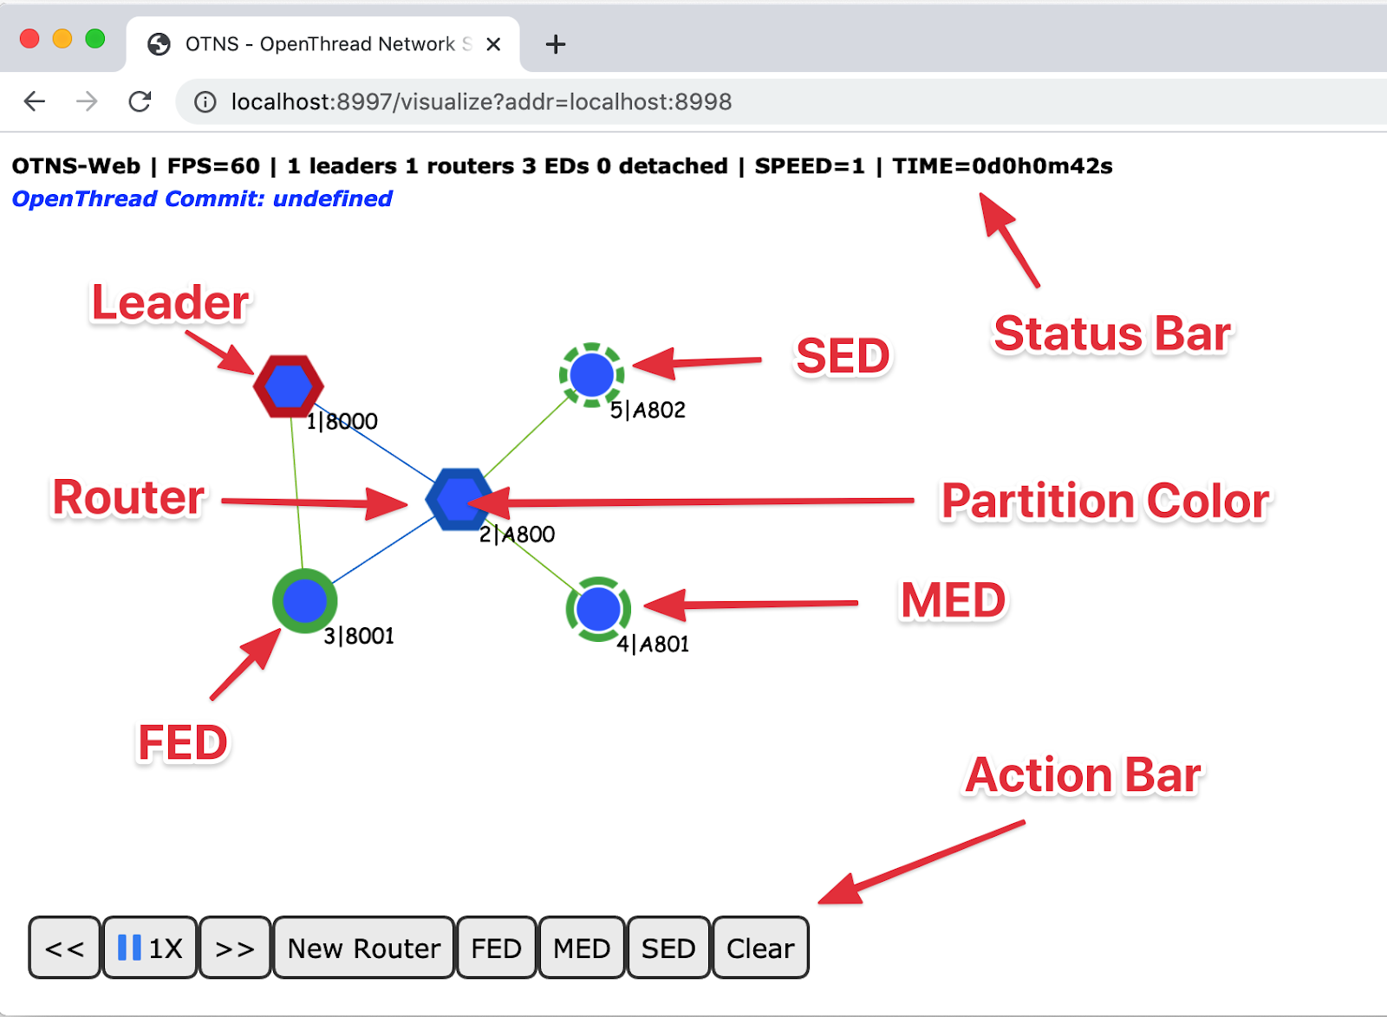Viewport: 1387px width, 1017px height.
Task: Create a FED with the FED action button
Action: pos(495,948)
